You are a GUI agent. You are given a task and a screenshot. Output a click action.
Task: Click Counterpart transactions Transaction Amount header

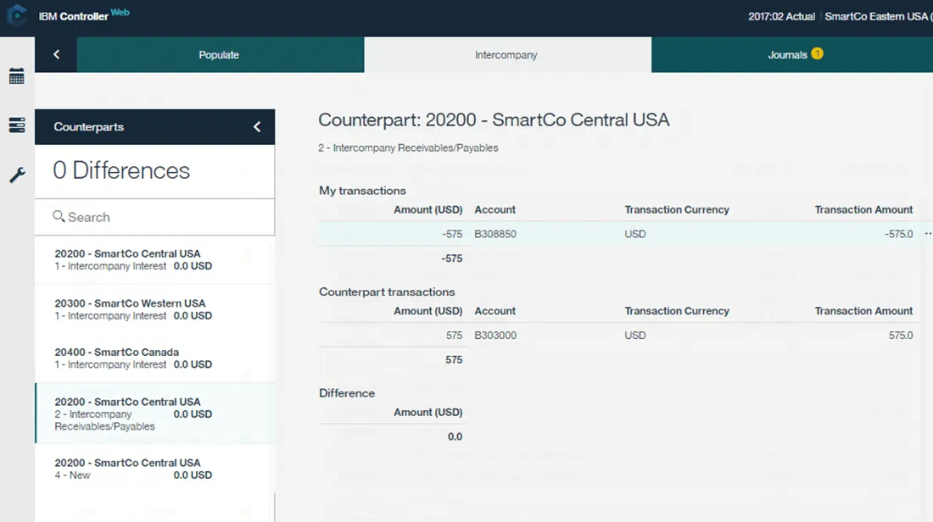[863, 311]
